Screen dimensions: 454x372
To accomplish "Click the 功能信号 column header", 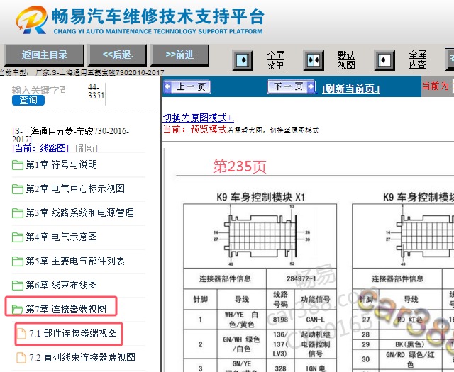I will click(x=315, y=299).
